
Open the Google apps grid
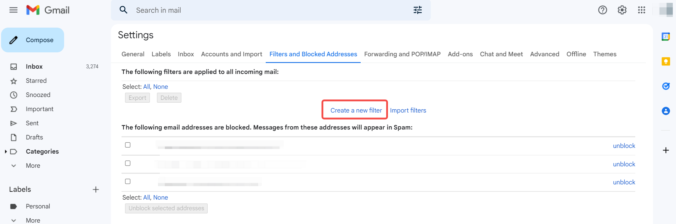(641, 10)
